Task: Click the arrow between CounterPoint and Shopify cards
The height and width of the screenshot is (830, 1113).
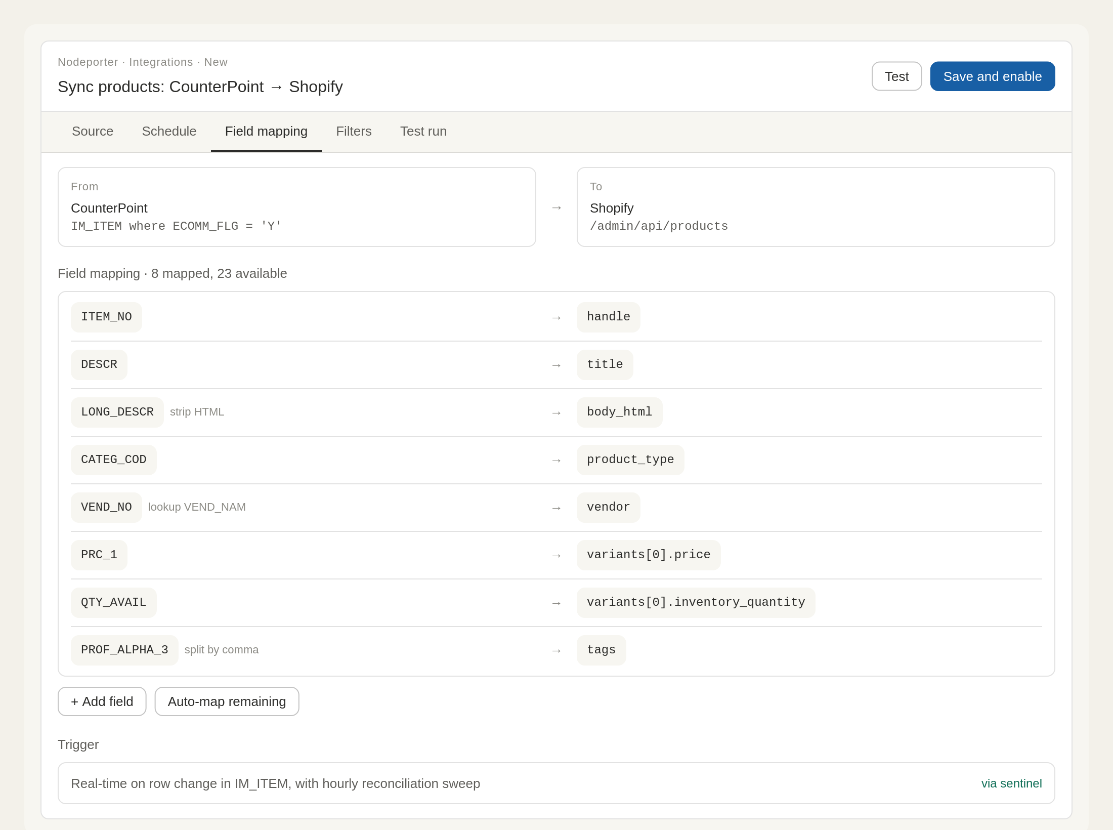Action: click(x=556, y=207)
